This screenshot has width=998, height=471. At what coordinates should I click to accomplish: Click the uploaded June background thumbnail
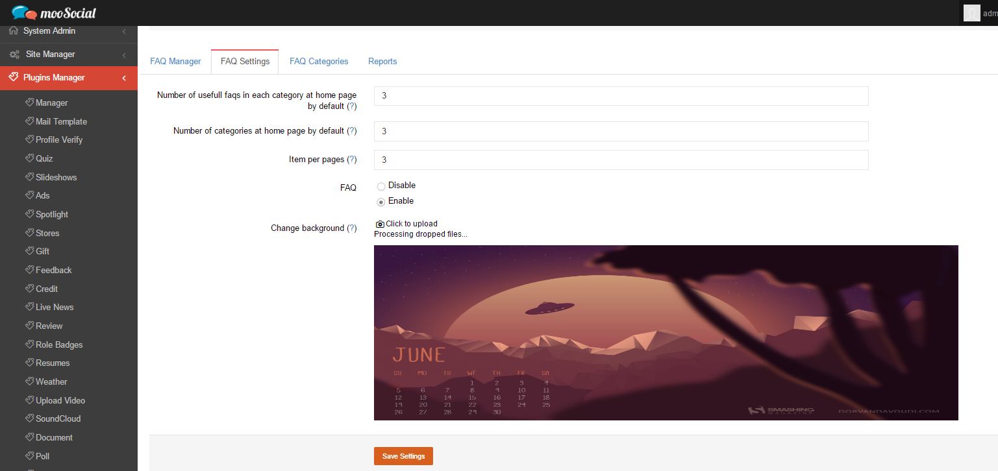[666, 333]
